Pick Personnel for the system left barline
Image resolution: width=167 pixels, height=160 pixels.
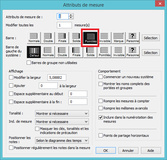click(x=132, y=52)
